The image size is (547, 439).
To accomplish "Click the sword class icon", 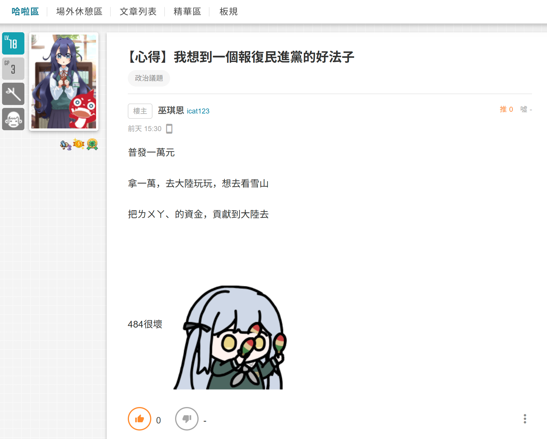I will 13,94.
